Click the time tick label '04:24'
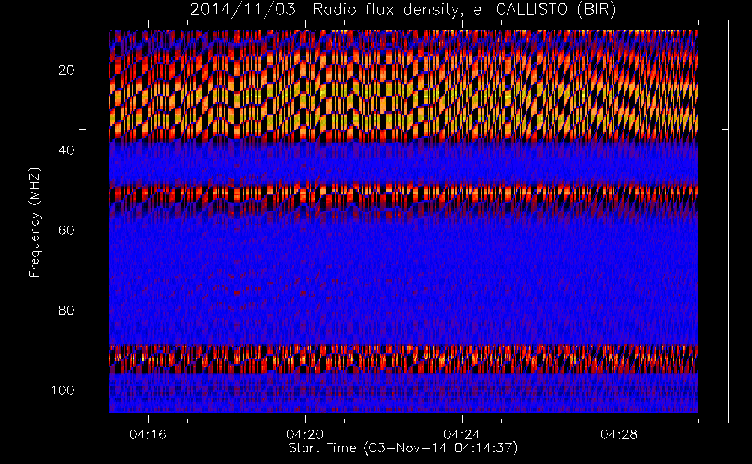Viewport: 752px width, 464px height. pos(462,435)
